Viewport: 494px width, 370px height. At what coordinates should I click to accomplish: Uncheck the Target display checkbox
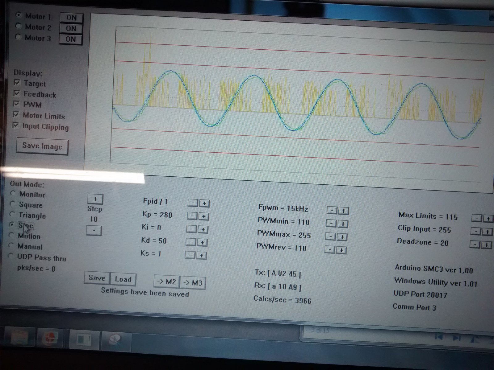[17, 83]
